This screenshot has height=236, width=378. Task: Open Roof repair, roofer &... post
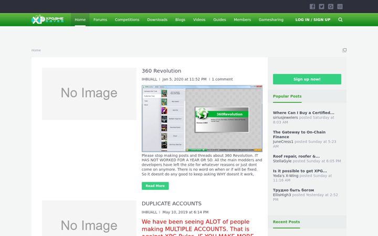[x=296, y=156]
